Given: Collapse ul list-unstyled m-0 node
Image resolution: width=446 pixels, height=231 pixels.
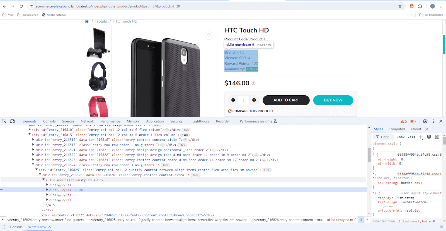Looking at the screenshot, I should (x=43, y=180).
